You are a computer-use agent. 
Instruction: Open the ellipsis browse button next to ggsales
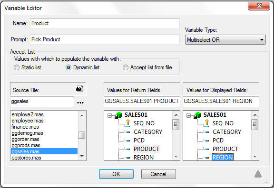[x=80, y=103]
